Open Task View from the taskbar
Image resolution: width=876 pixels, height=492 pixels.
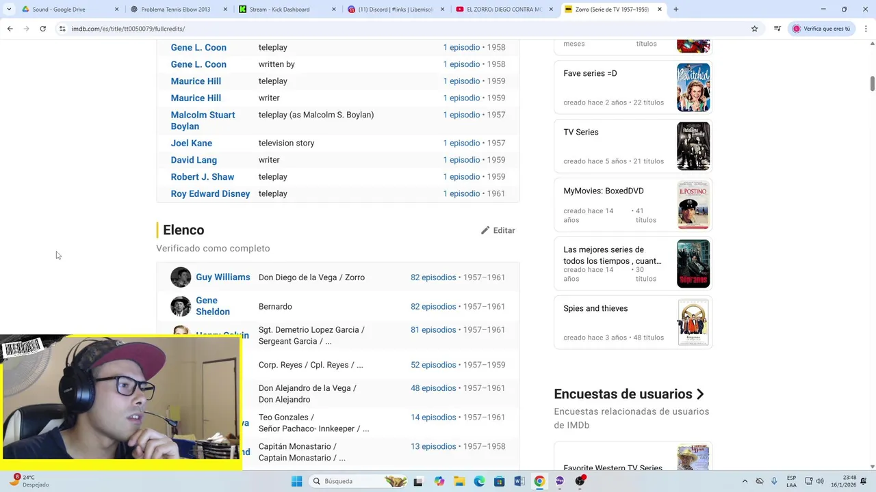pos(418,481)
